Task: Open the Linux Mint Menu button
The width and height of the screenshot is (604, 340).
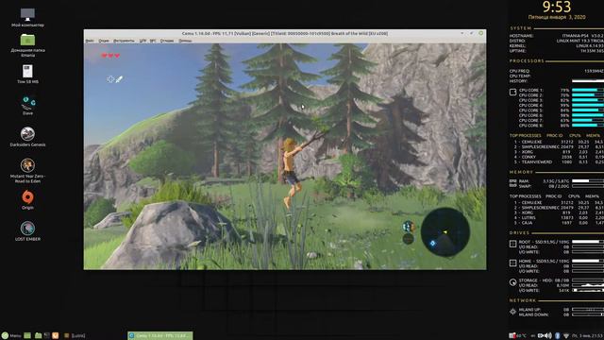Action: 11,336
